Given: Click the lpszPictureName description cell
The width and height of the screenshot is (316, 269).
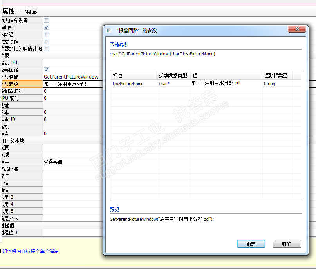Looking at the screenshot, I should click(x=134, y=84).
